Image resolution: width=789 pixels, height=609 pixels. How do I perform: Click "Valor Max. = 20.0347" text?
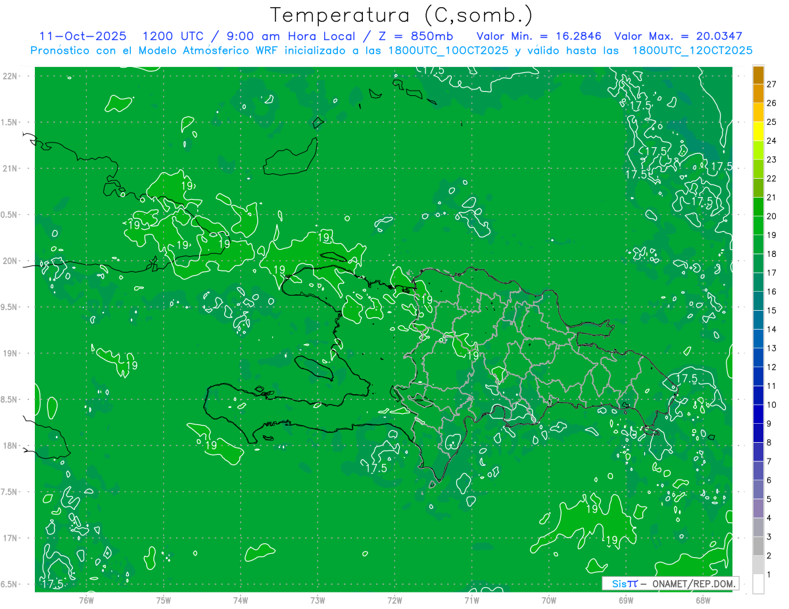point(678,36)
